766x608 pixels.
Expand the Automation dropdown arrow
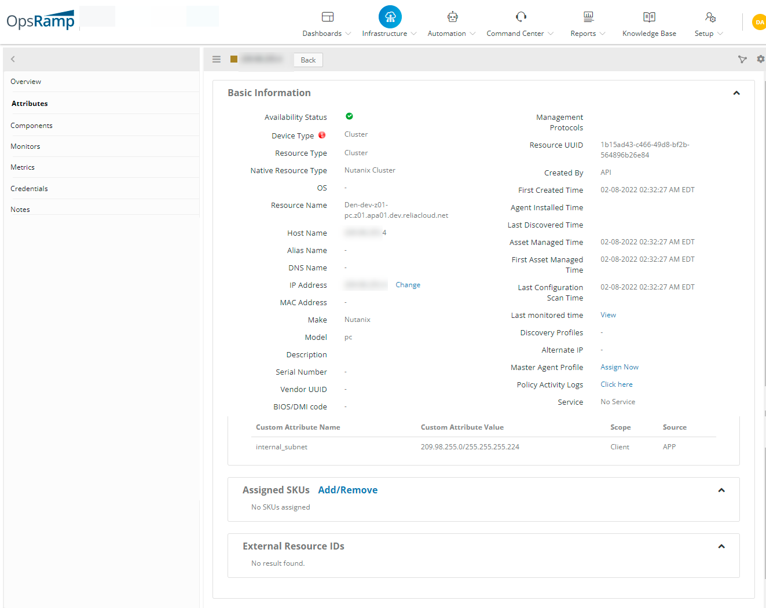coord(472,34)
